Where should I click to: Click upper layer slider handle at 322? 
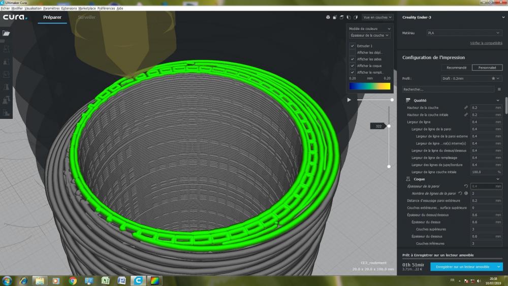(x=389, y=126)
